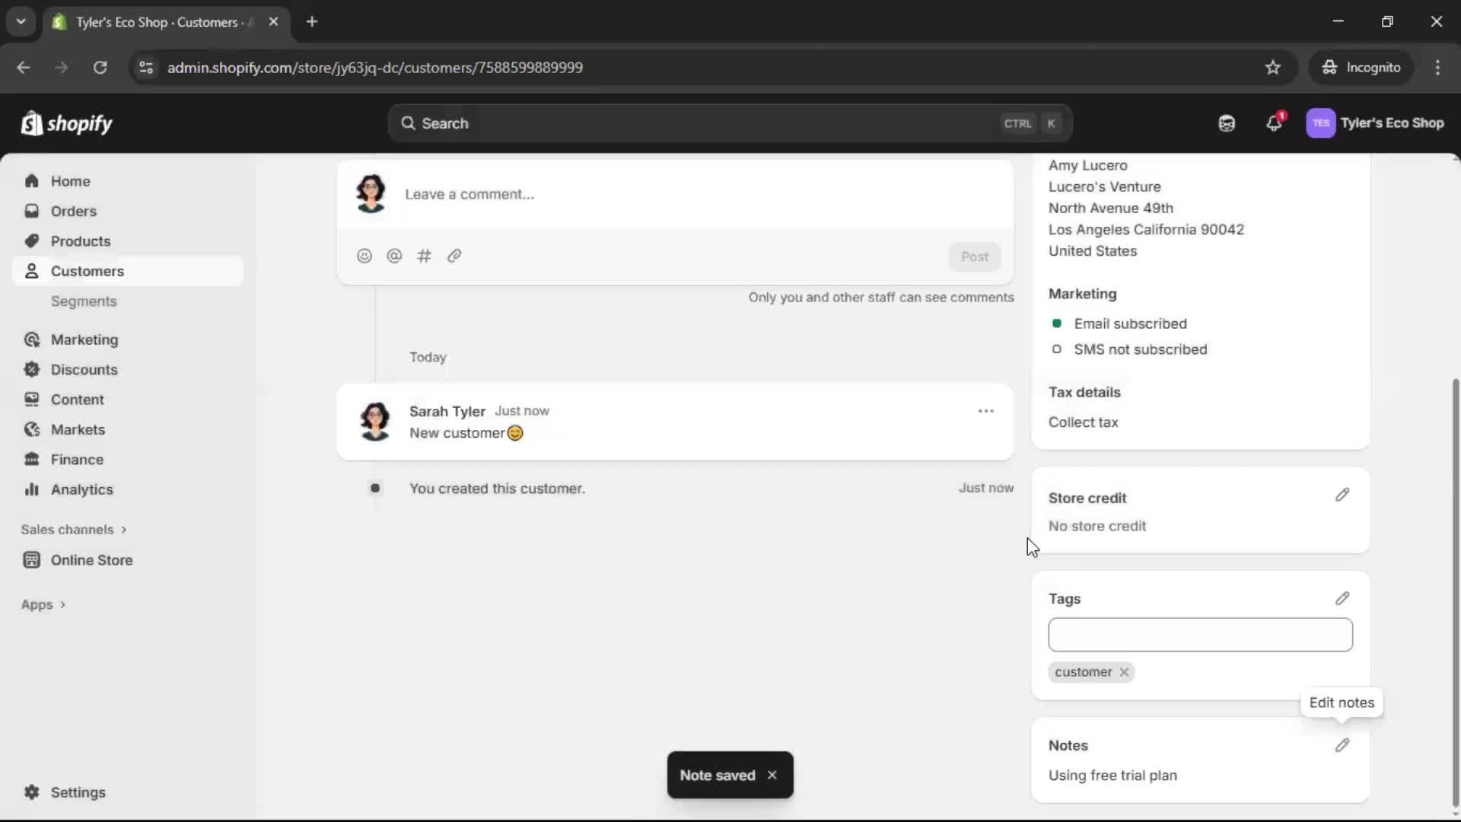
Task: Insert an emoji into the comment
Action: (x=364, y=256)
